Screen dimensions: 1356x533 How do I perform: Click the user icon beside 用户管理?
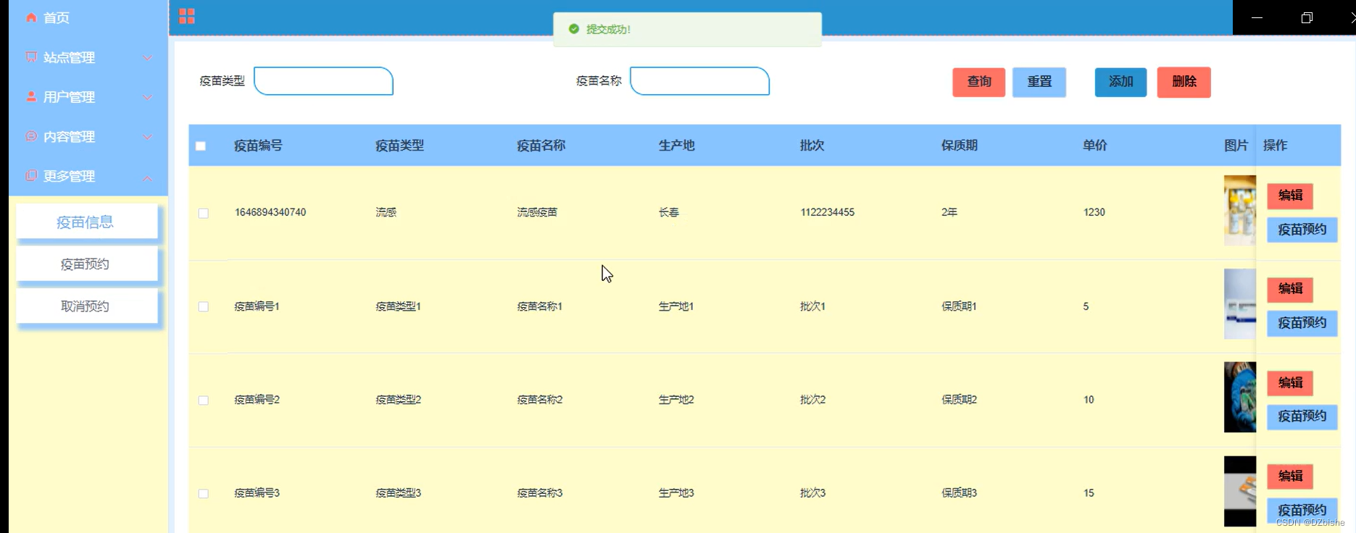[x=31, y=96]
